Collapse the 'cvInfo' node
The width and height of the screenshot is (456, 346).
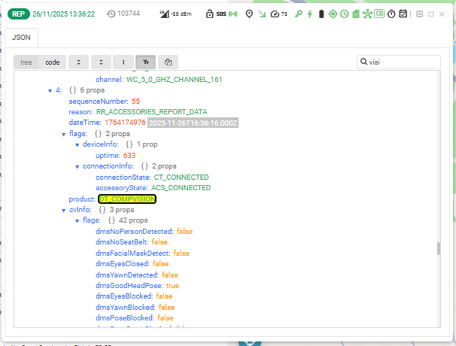pos(64,210)
